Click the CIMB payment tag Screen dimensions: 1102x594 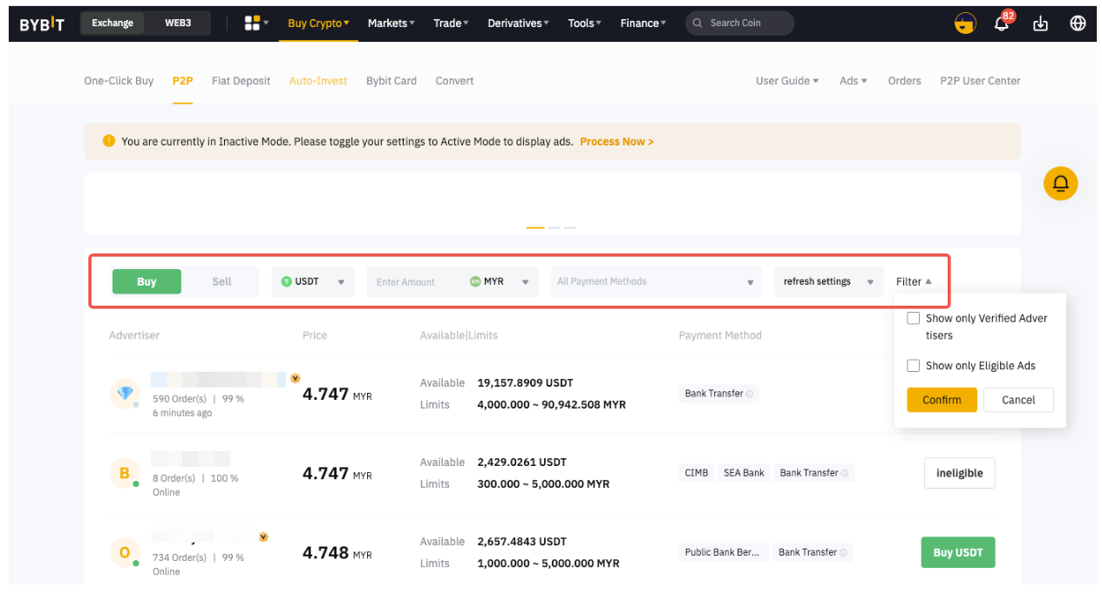[697, 473]
